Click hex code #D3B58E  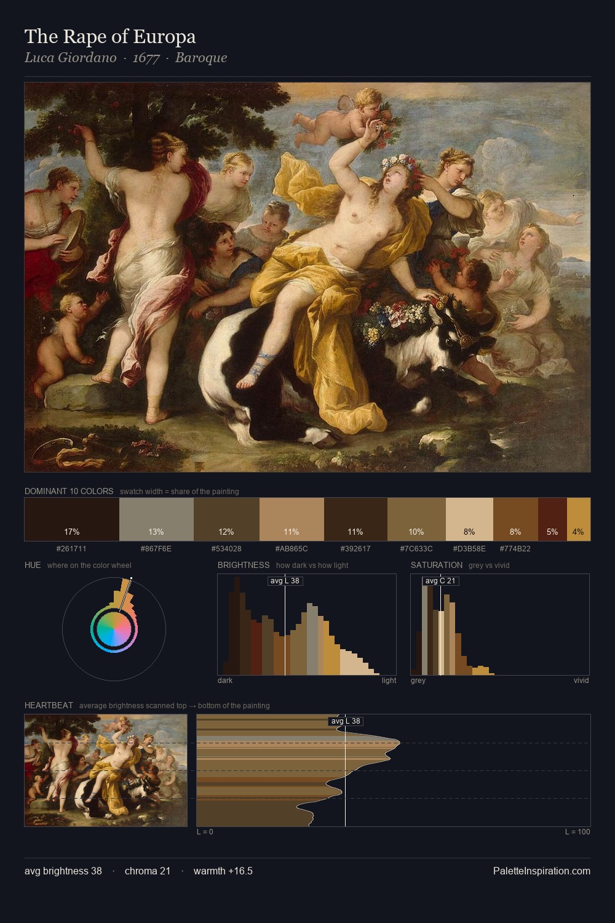click(469, 549)
